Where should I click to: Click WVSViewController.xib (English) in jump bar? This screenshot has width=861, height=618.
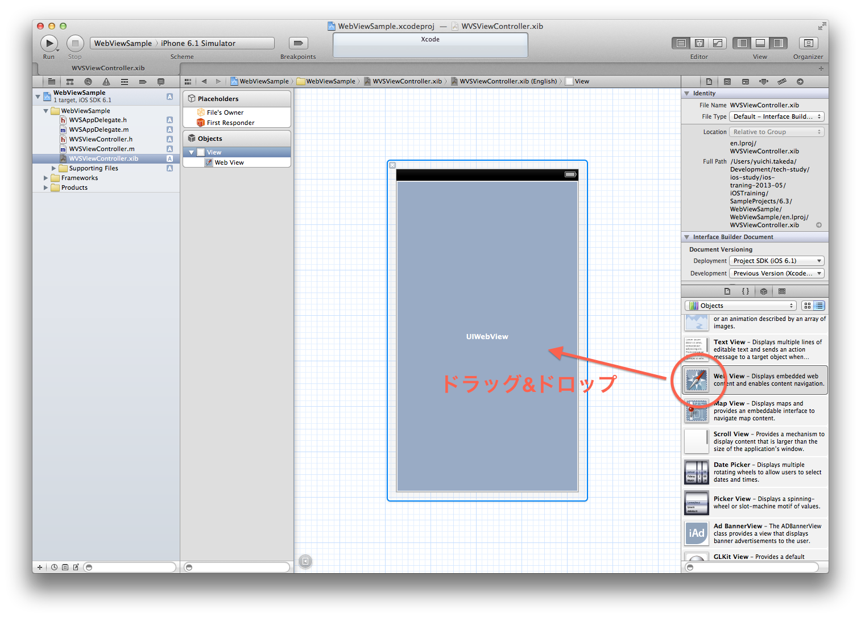click(x=504, y=81)
